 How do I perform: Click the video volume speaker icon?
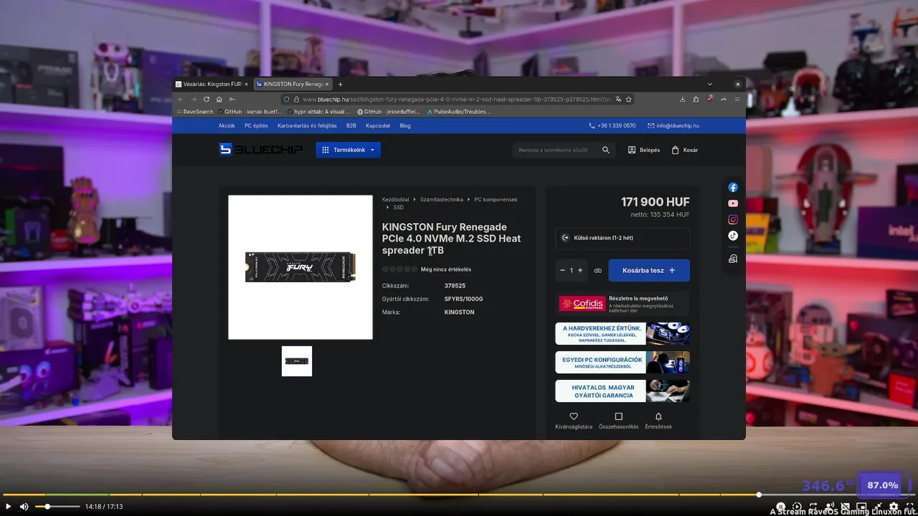tap(24, 507)
